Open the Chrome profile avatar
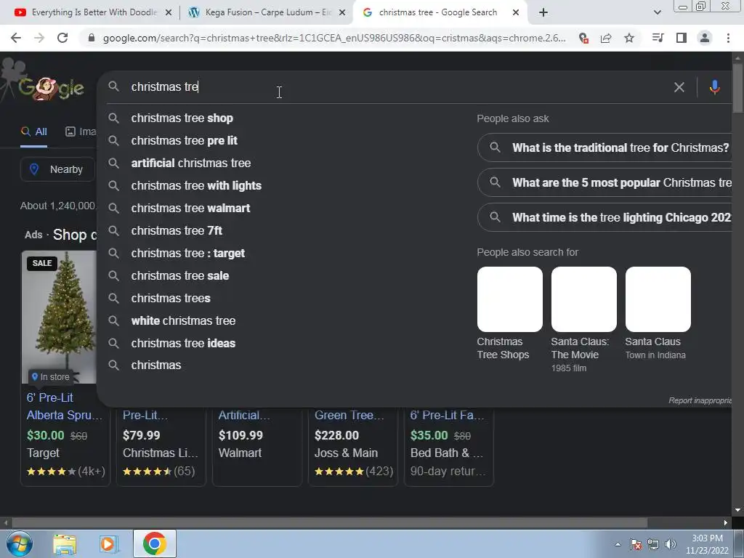744x558 pixels. 705,38
